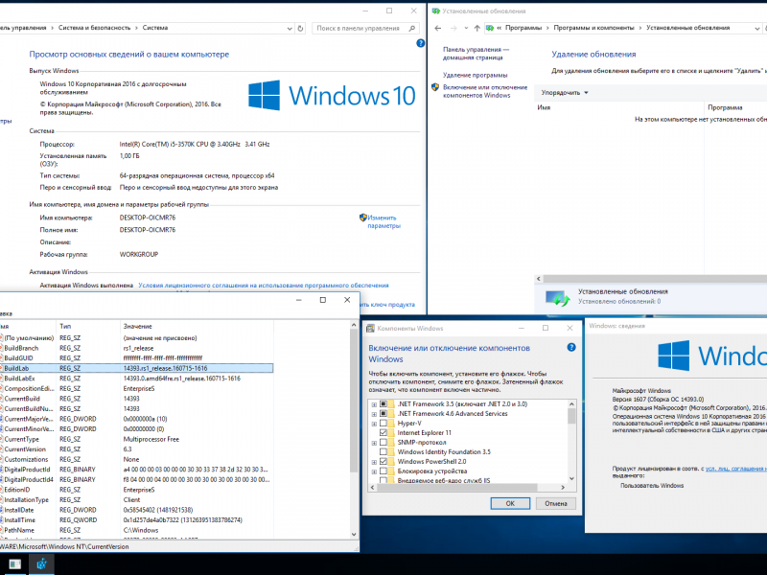The height and width of the screenshot is (575, 767).
Task: Expand the Windows PowerShell 2.0 node
Action: [374, 462]
